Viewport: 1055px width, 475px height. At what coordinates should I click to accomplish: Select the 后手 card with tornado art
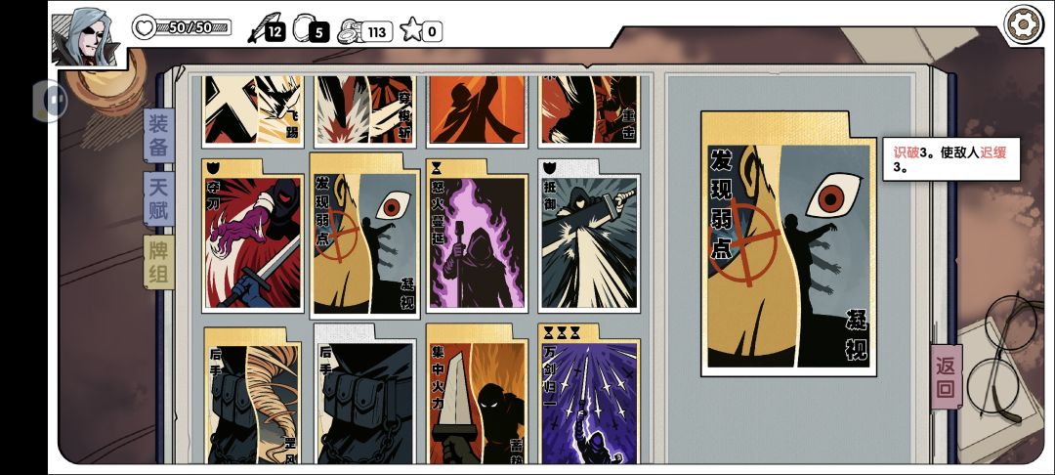pyautogui.click(x=252, y=395)
